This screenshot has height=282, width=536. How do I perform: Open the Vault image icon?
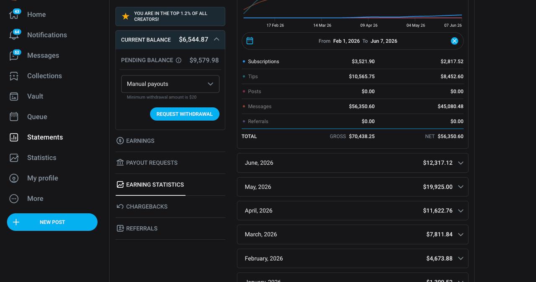point(14,96)
